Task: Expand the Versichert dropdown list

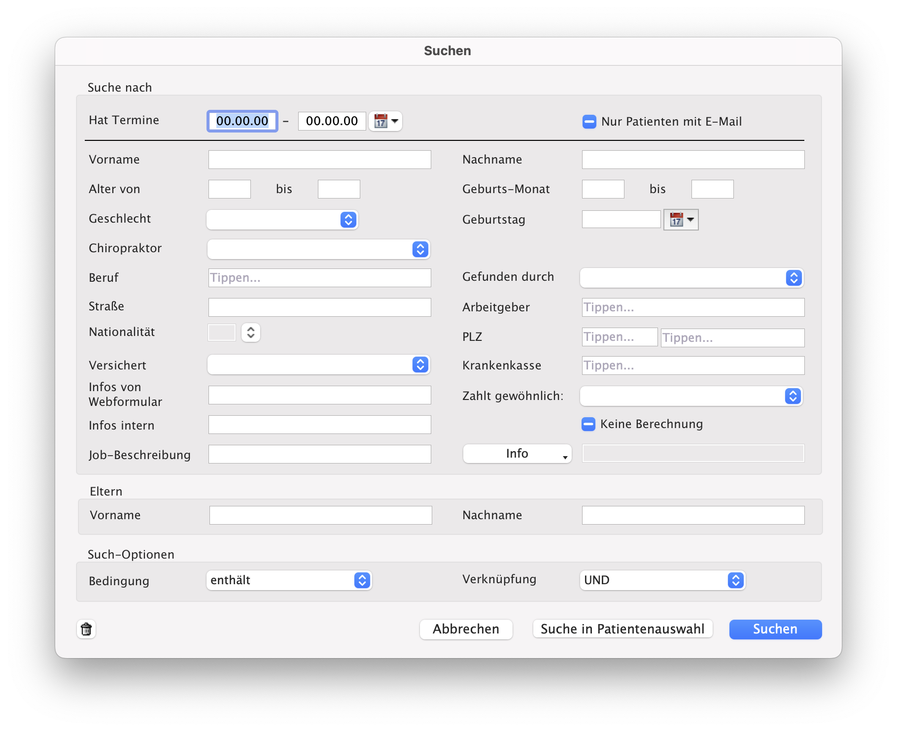Action: pyautogui.click(x=318, y=365)
